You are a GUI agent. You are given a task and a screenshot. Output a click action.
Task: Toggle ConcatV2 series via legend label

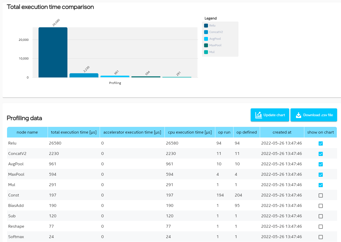tap(216, 32)
